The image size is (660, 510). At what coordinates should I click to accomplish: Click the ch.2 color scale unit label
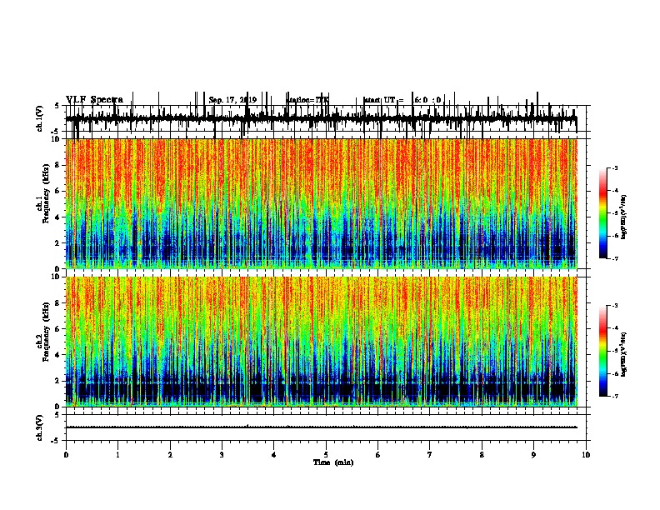coord(624,355)
